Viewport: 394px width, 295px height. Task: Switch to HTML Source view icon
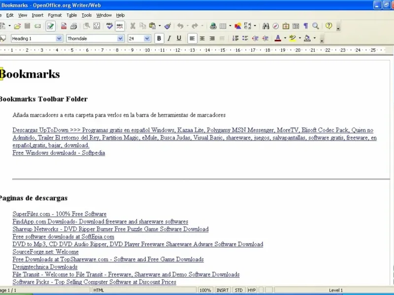click(x=97, y=26)
